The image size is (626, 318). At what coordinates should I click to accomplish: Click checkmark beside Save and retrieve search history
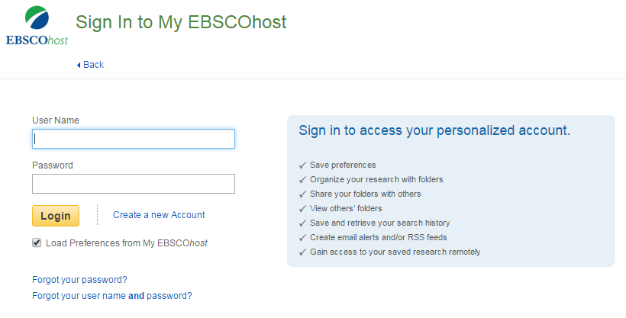click(303, 223)
